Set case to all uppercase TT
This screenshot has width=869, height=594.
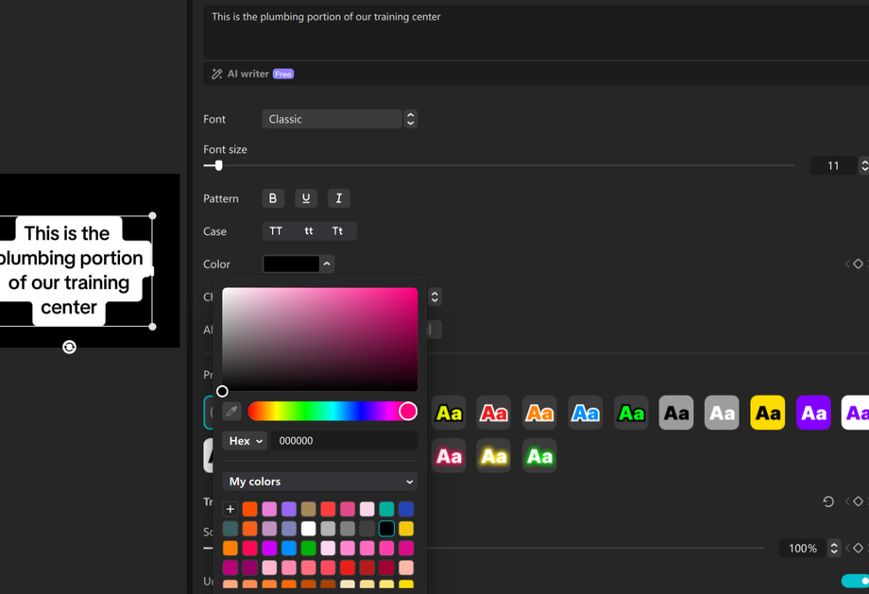276,231
